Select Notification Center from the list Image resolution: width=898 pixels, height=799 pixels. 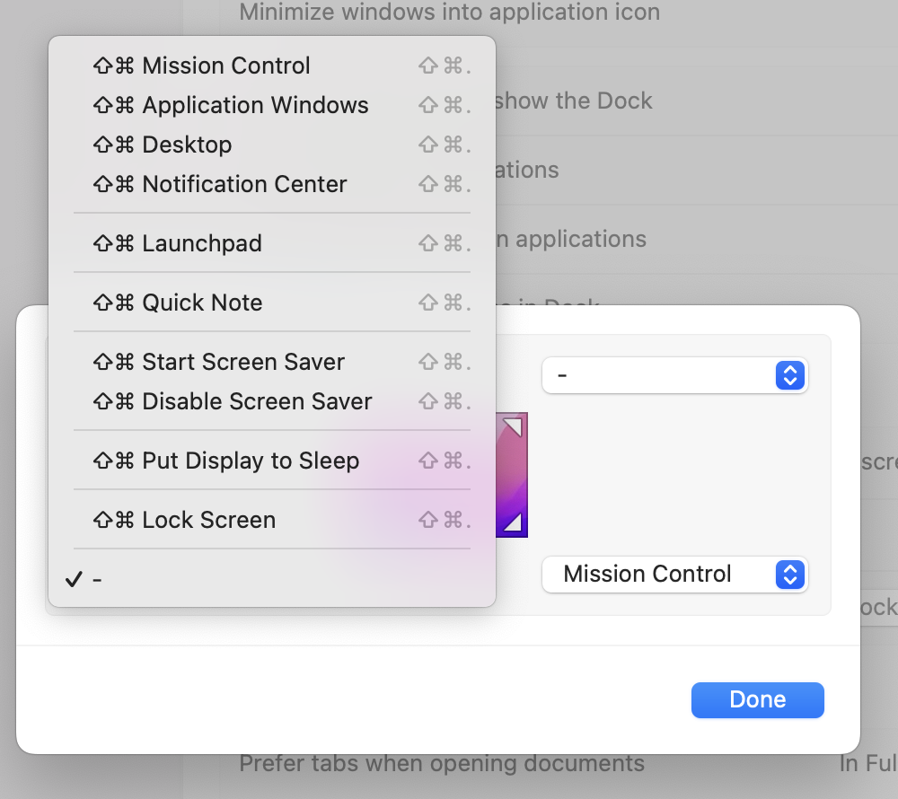[244, 184]
